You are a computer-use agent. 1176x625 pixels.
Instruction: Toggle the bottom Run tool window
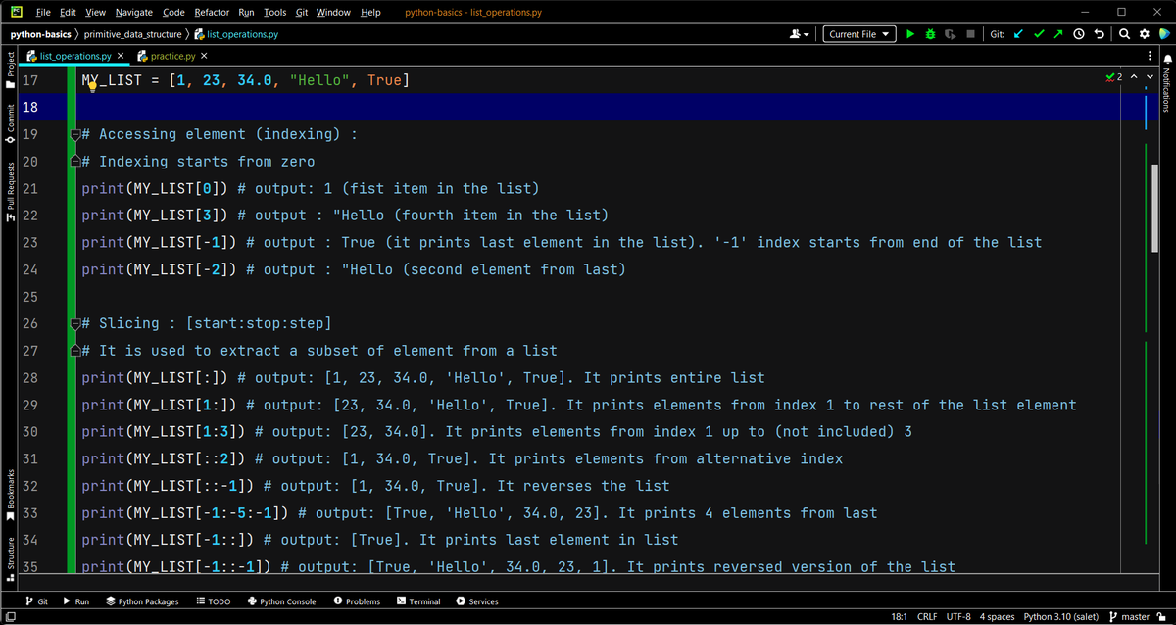pyautogui.click(x=75, y=601)
